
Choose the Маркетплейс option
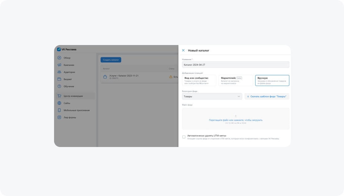236,81
